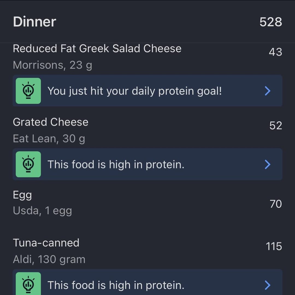
Task: Tap the Morrisons, 23 g serving detail
Action: coord(52,65)
